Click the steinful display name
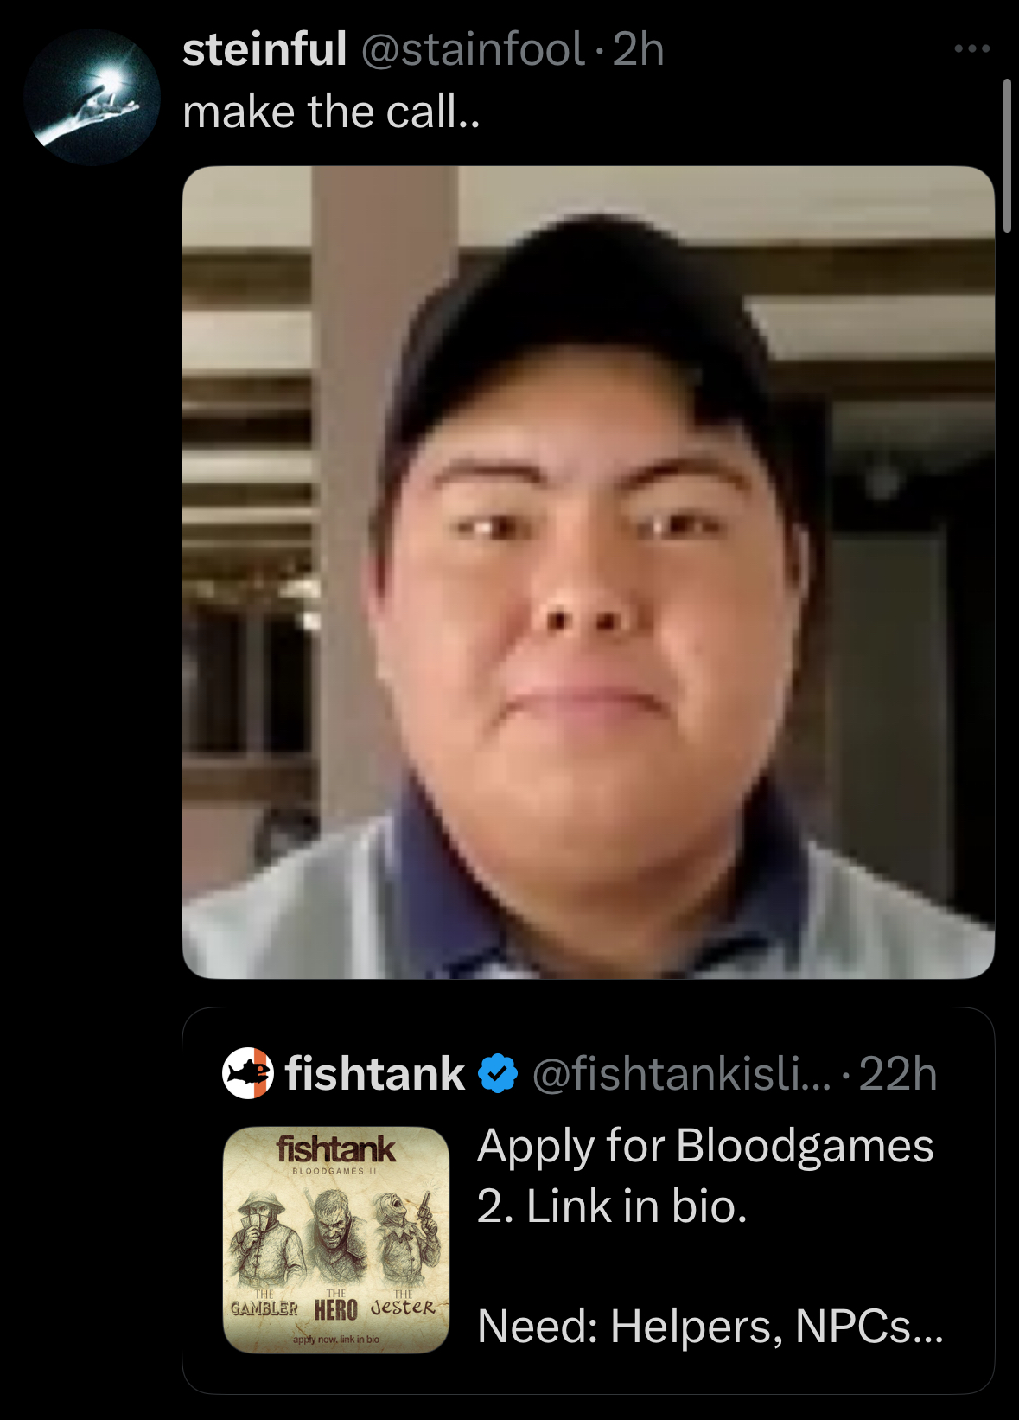This screenshot has width=1019, height=1420. [x=264, y=49]
